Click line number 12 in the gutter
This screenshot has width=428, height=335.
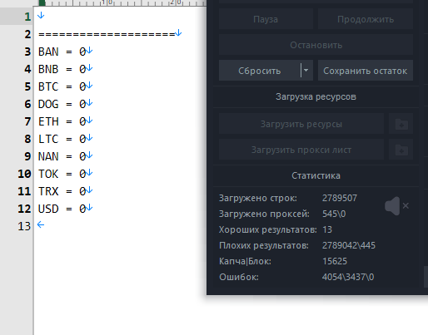[24, 209]
